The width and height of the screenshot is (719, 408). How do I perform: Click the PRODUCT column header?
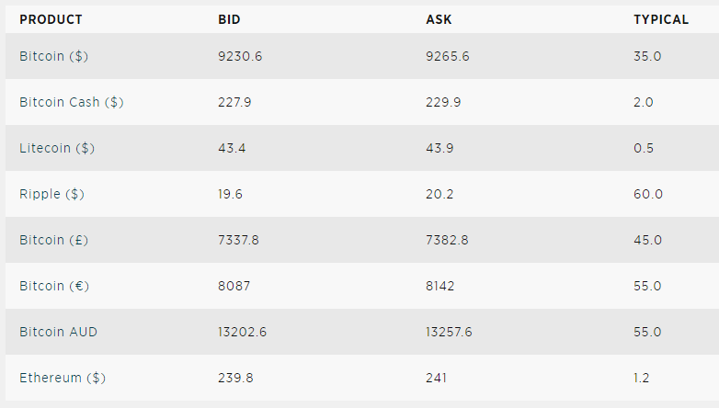point(51,19)
